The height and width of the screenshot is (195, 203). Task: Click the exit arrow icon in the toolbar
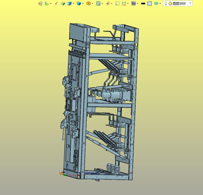(40, 3)
